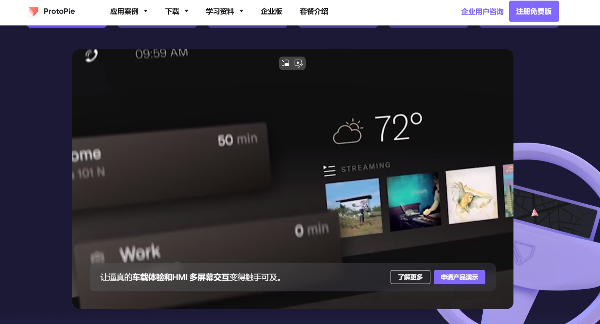The height and width of the screenshot is (324, 600).
Task: Expand the 学习资料 dropdown arrow
Action: click(x=241, y=11)
